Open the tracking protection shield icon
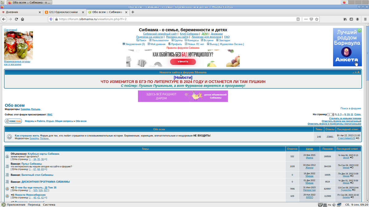 point(51,19)
